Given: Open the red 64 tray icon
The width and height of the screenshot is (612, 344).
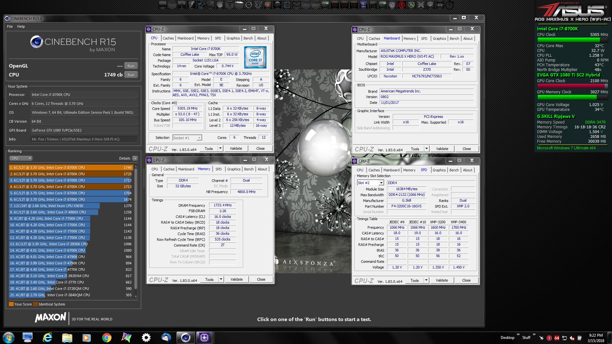Looking at the screenshot, I should pyautogui.click(x=557, y=338).
